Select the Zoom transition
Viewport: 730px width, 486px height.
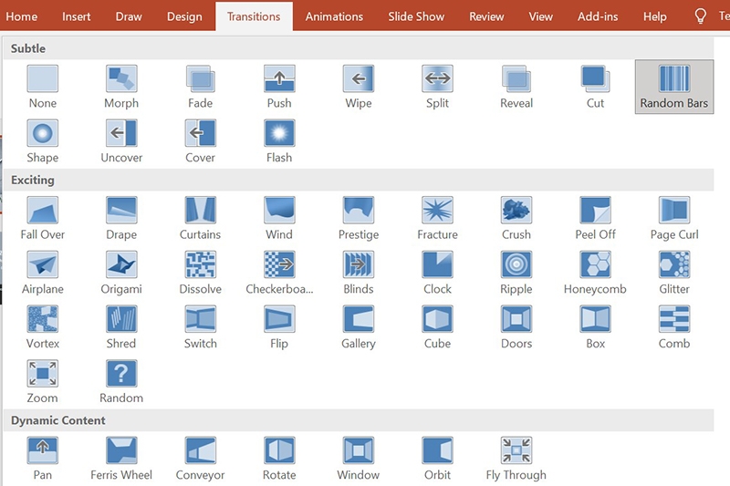point(43,381)
